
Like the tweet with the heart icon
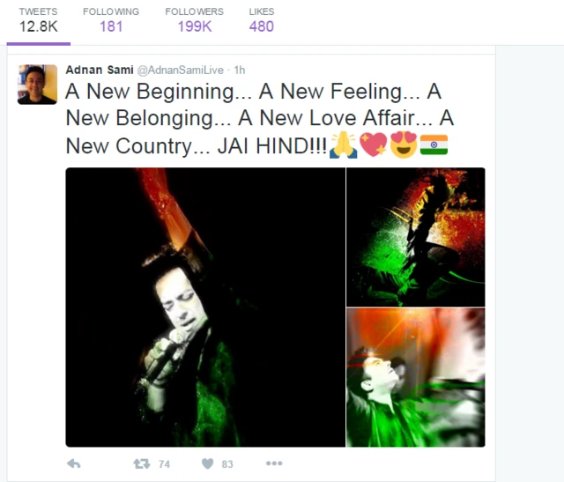pos(208,463)
